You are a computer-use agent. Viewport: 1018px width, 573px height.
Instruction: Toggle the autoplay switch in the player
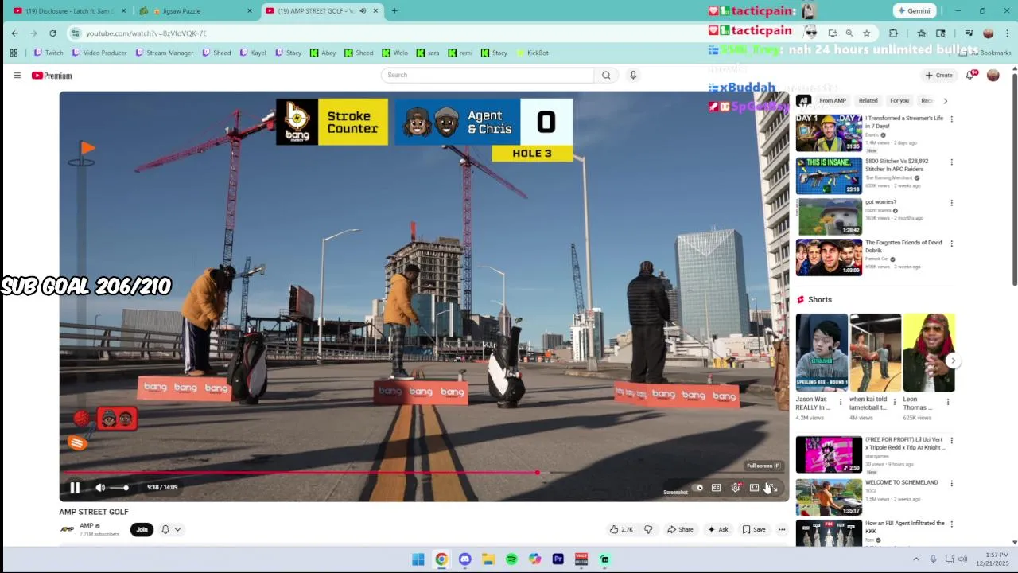pyautogui.click(x=698, y=488)
